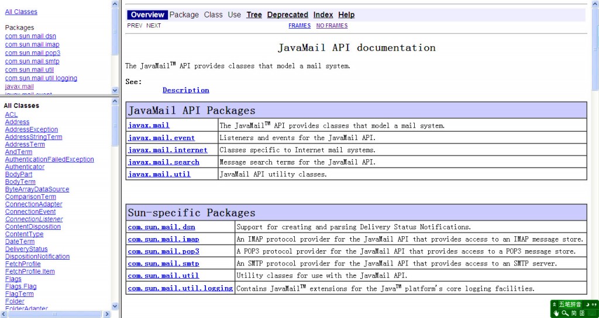This screenshot has width=599, height=318.
Task: Open javax.mail in JavaMail API Packages table
Action: coord(149,125)
